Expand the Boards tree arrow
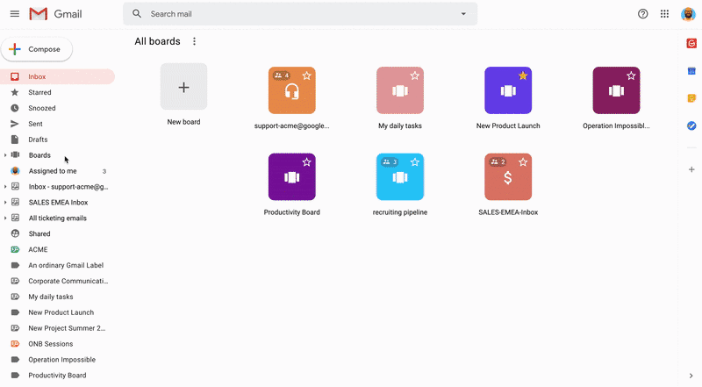This screenshot has height=387, width=702. point(5,155)
